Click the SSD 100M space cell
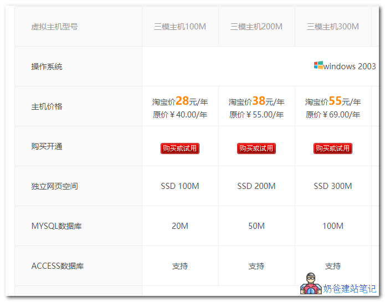Screen dimensions: 385x302 tap(180, 186)
